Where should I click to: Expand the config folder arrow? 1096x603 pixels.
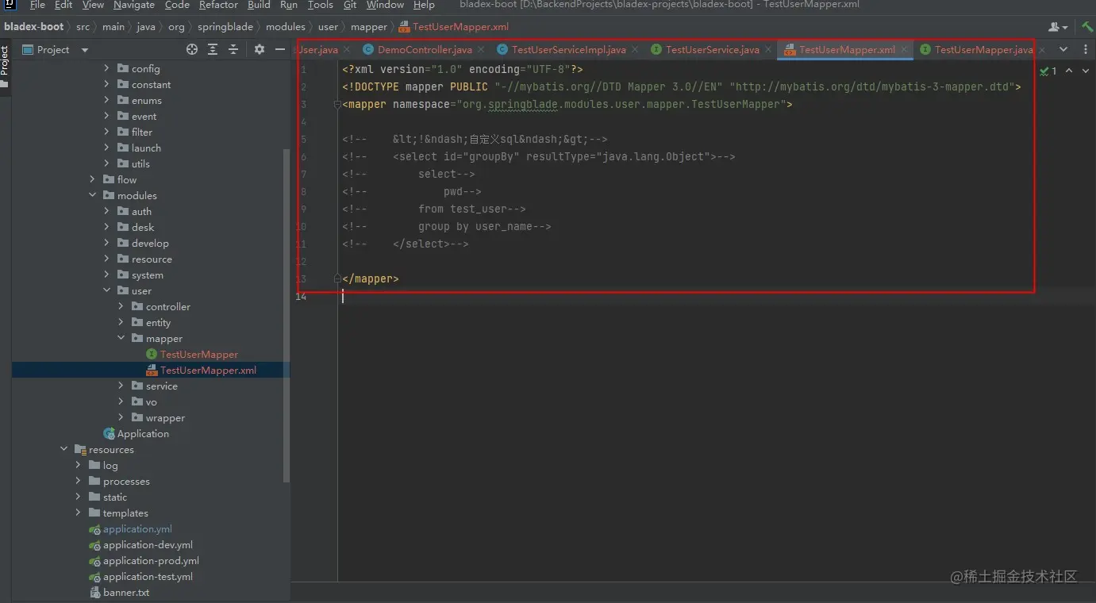(107, 69)
